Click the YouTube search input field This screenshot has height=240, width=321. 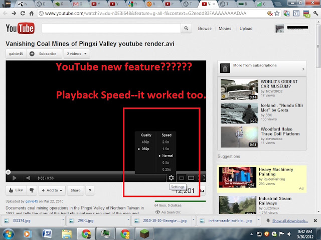pos(111,28)
